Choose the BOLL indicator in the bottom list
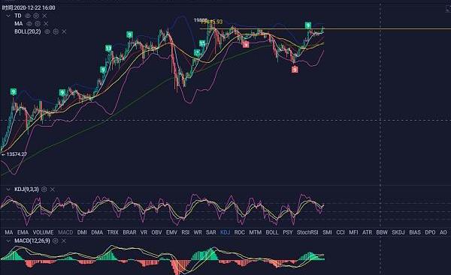This screenshot has width=451, height=275. (x=272, y=232)
